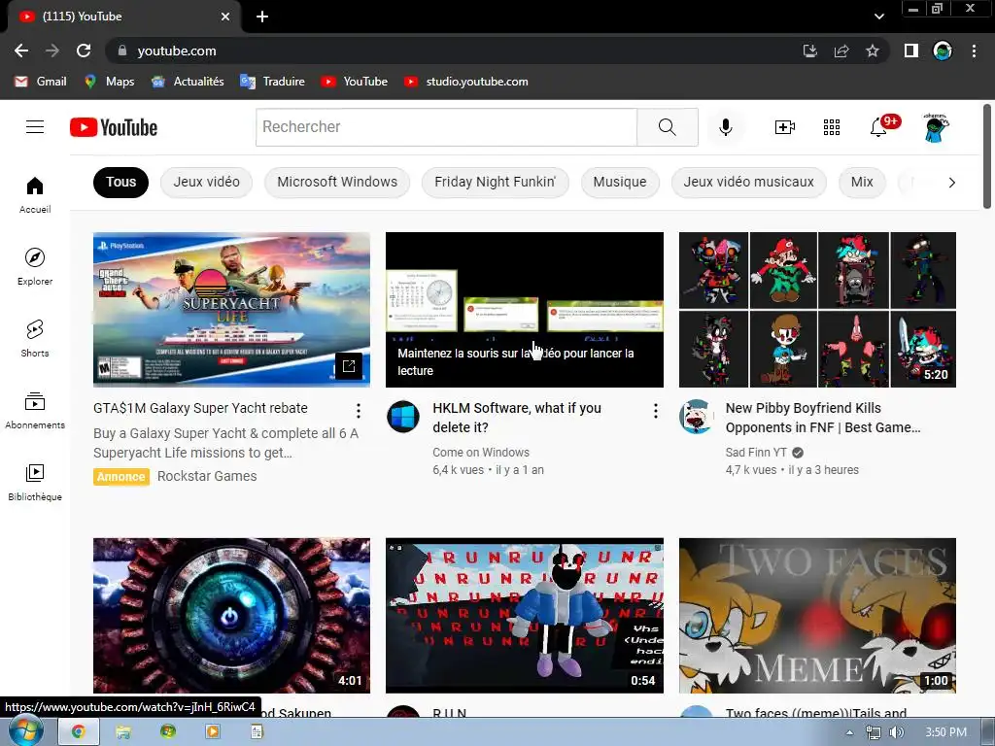Open Pibby Boyfriend video thumbnail
The width and height of the screenshot is (995, 746).
tap(817, 310)
